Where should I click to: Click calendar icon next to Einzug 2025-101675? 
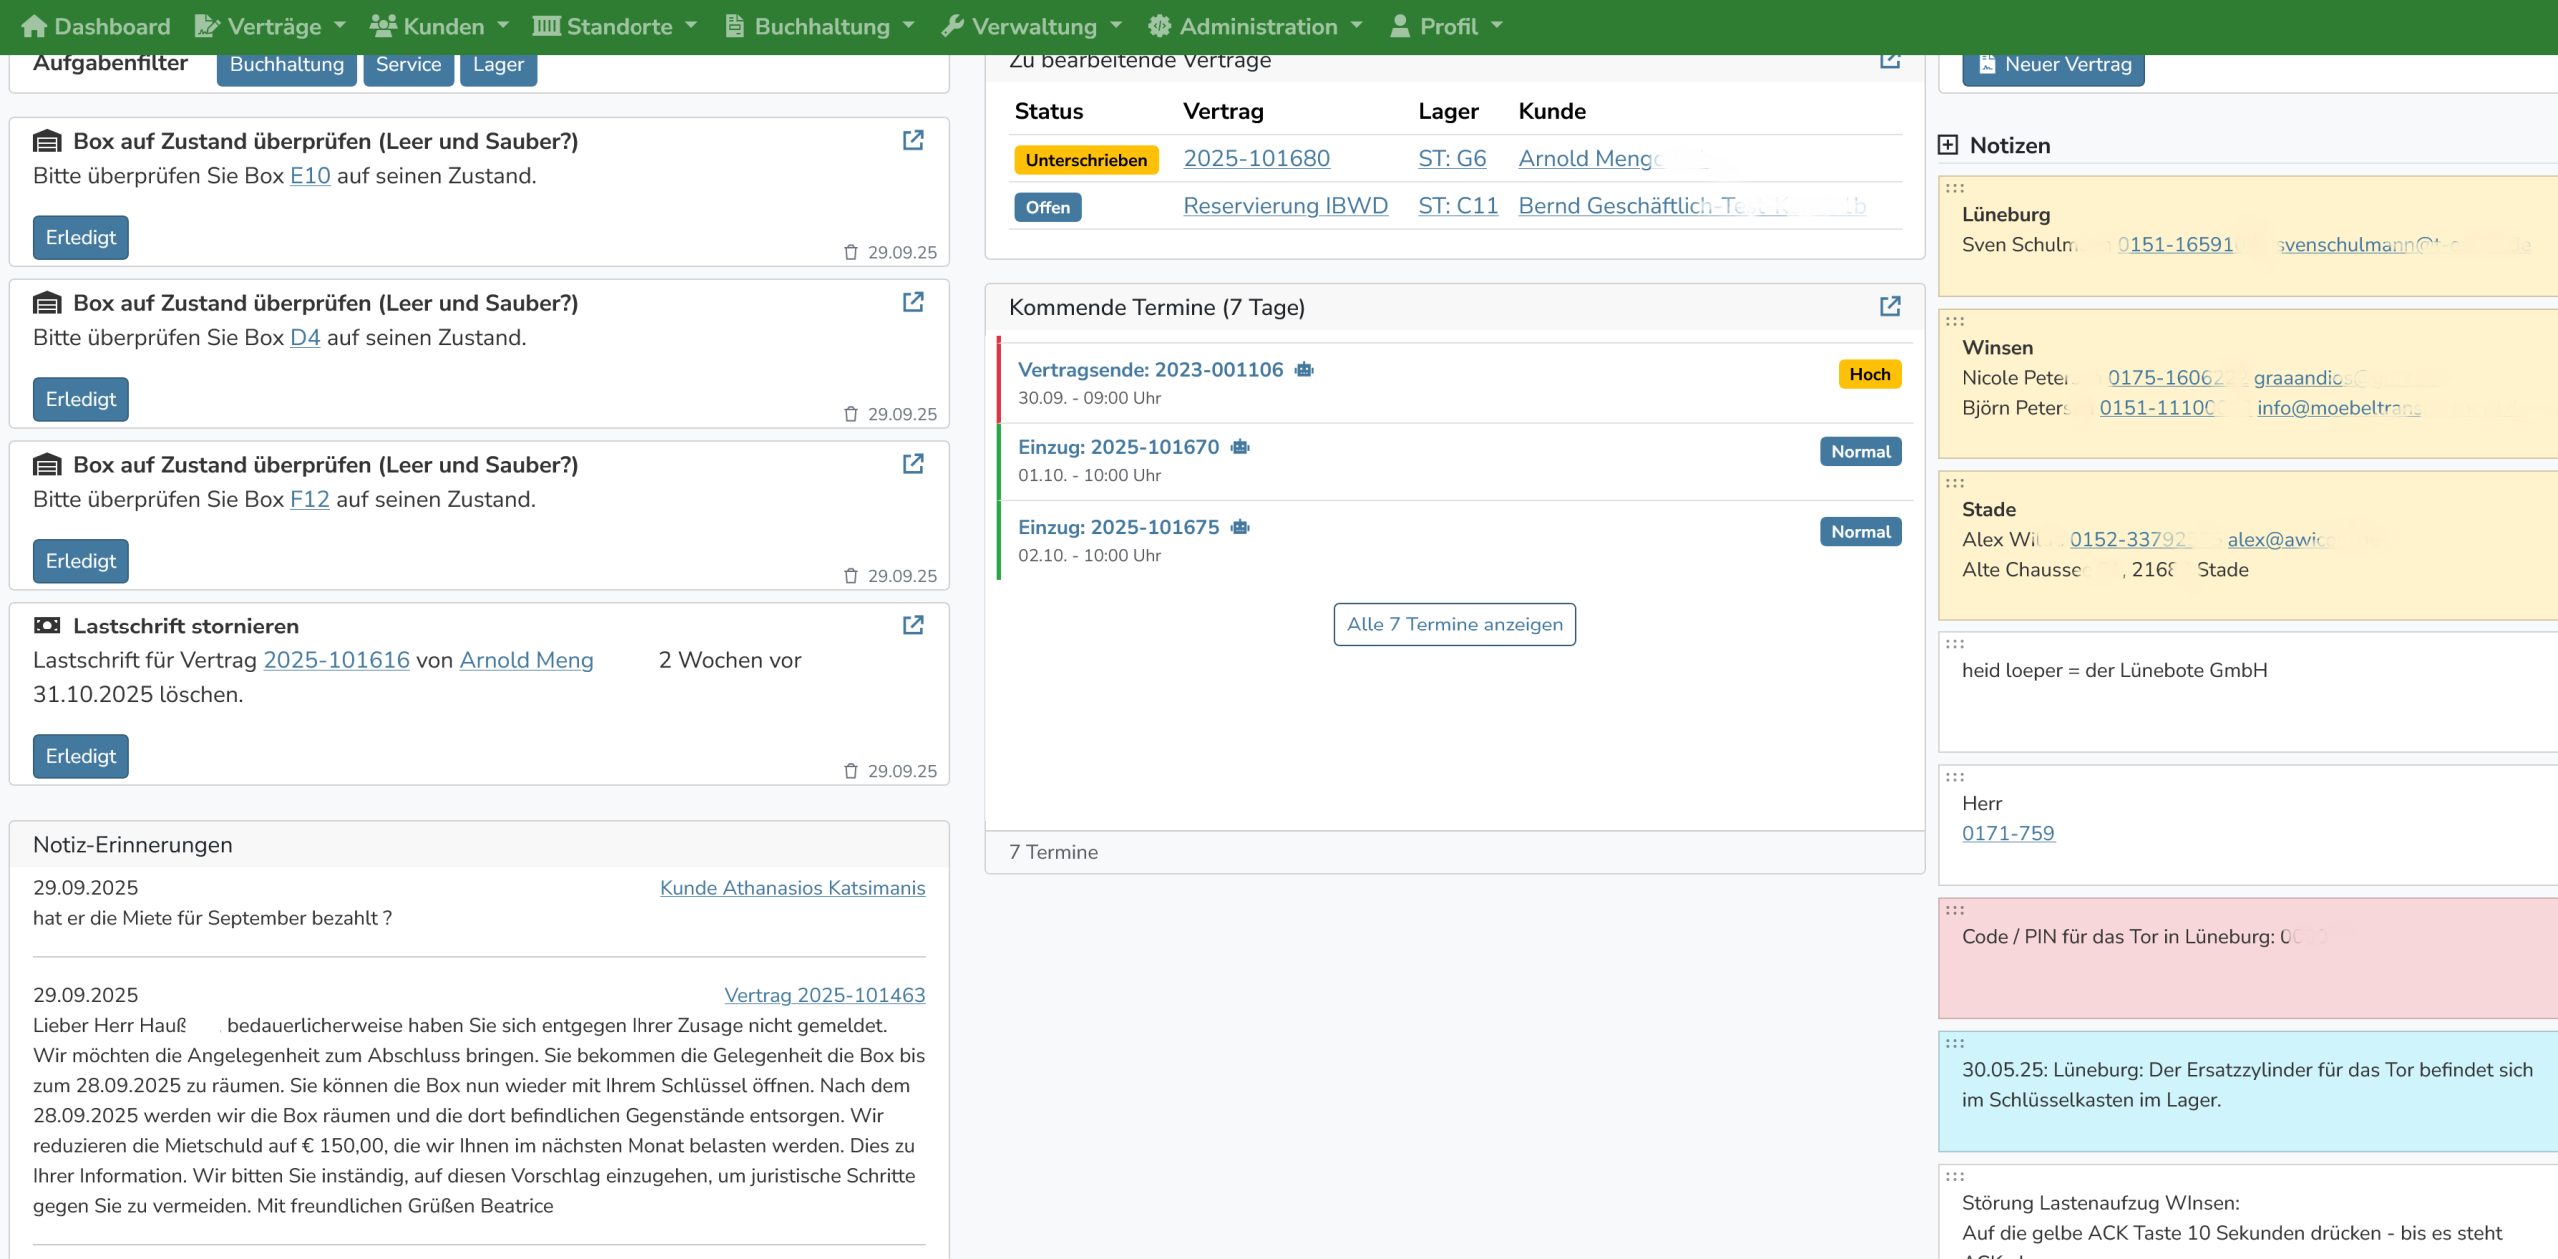click(1240, 527)
